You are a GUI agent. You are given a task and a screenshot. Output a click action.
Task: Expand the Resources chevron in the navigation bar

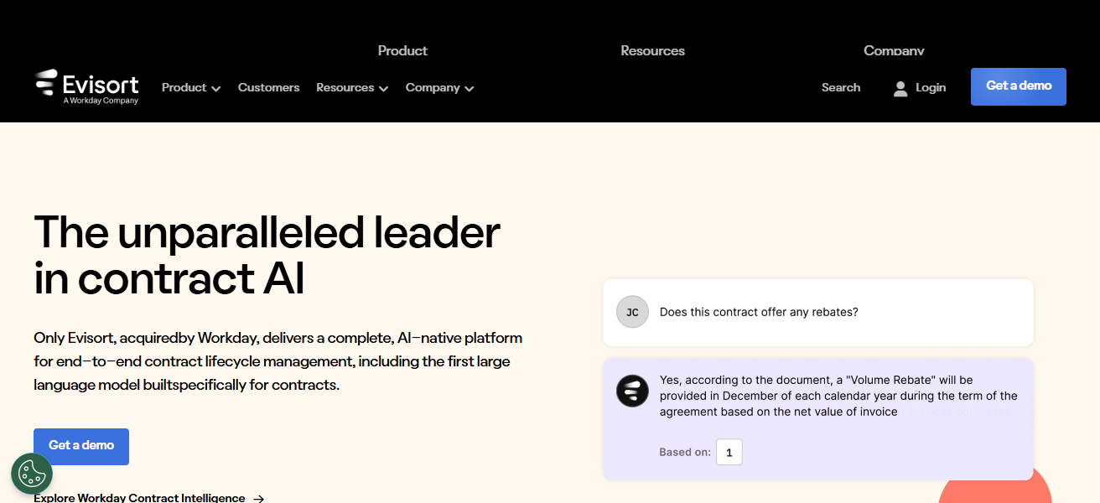[383, 89]
